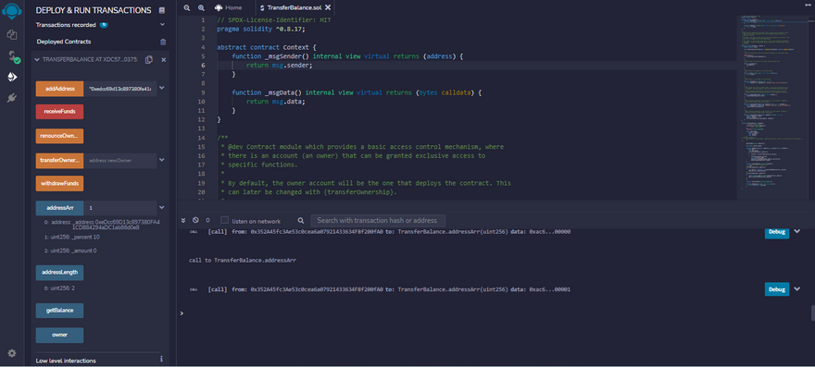Collapse the TRANSFERBALANCE contract instance
The width and height of the screenshot is (815, 367).
[37, 60]
